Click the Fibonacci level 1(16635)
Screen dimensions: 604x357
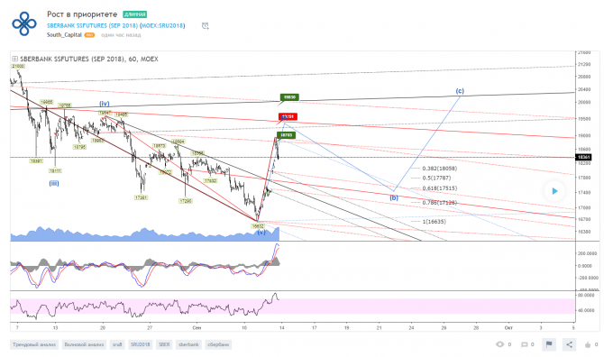[435, 222]
